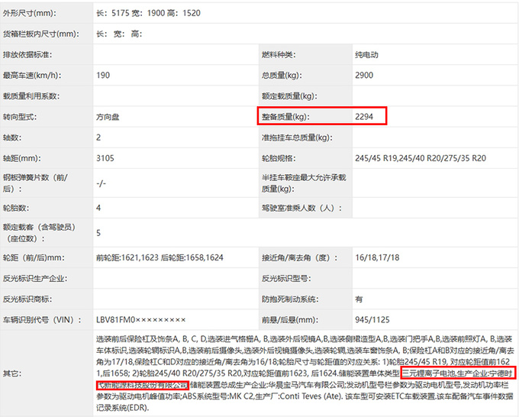Image resolution: width=519 pixels, height=417 pixels.
Task: Click the Conti Teves (Ate) text
Action: click(311, 396)
